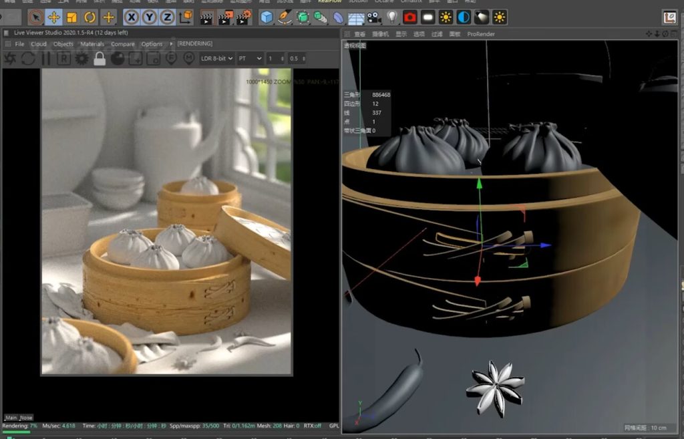Toggle Z axis lock
684x439 pixels.
pos(167,17)
